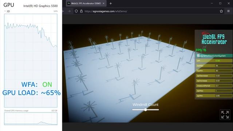Edit the dpiDecrease value field
This screenshot has width=233, height=131.
(223, 76)
